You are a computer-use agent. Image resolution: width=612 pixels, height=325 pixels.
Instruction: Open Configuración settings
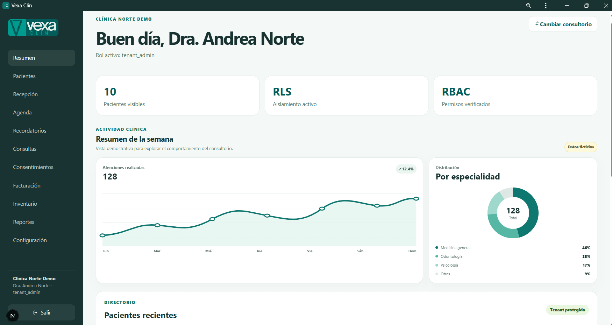point(42,240)
